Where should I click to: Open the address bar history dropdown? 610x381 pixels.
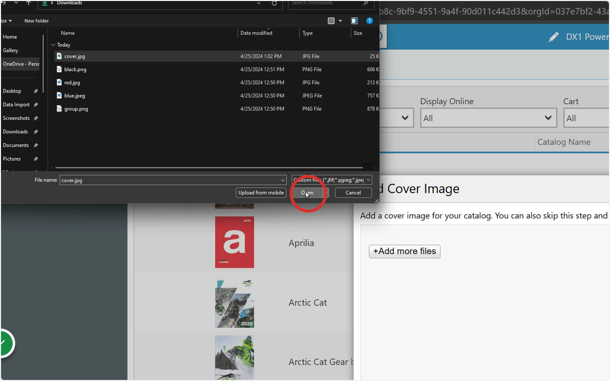pyautogui.click(x=259, y=3)
